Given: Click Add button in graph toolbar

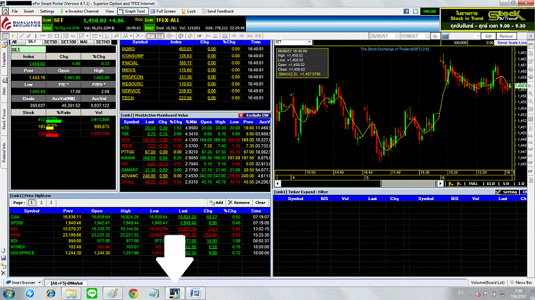Looking at the screenshot, I should (488, 36).
